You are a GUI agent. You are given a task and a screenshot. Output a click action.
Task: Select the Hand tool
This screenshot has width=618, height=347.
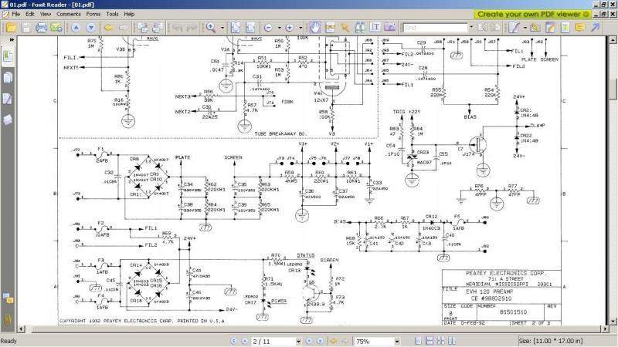pyautogui.click(x=315, y=28)
